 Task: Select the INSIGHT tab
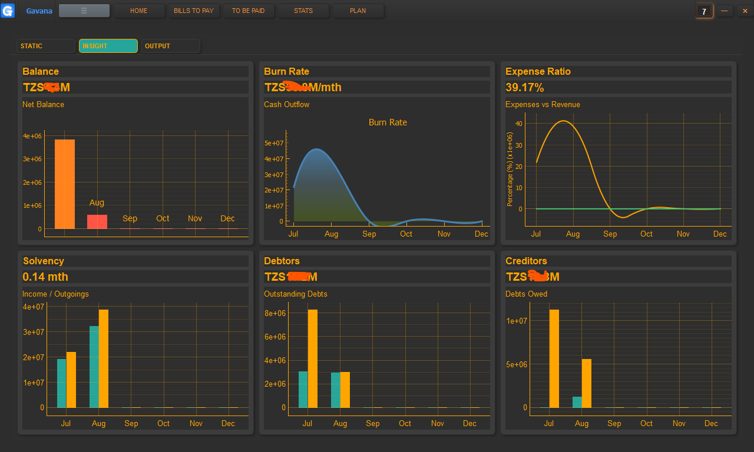[x=108, y=46]
